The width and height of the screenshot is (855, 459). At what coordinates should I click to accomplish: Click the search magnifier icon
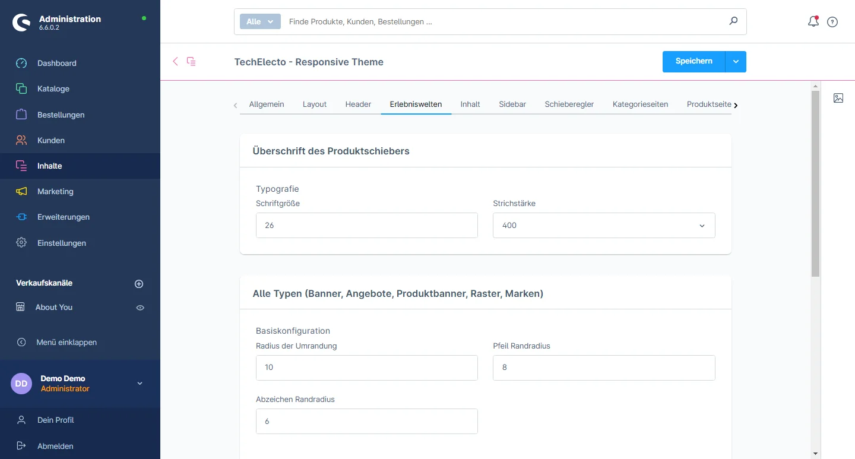click(733, 21)
